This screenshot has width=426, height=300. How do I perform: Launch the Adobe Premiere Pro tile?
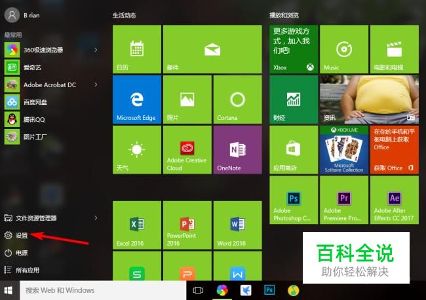344,200
